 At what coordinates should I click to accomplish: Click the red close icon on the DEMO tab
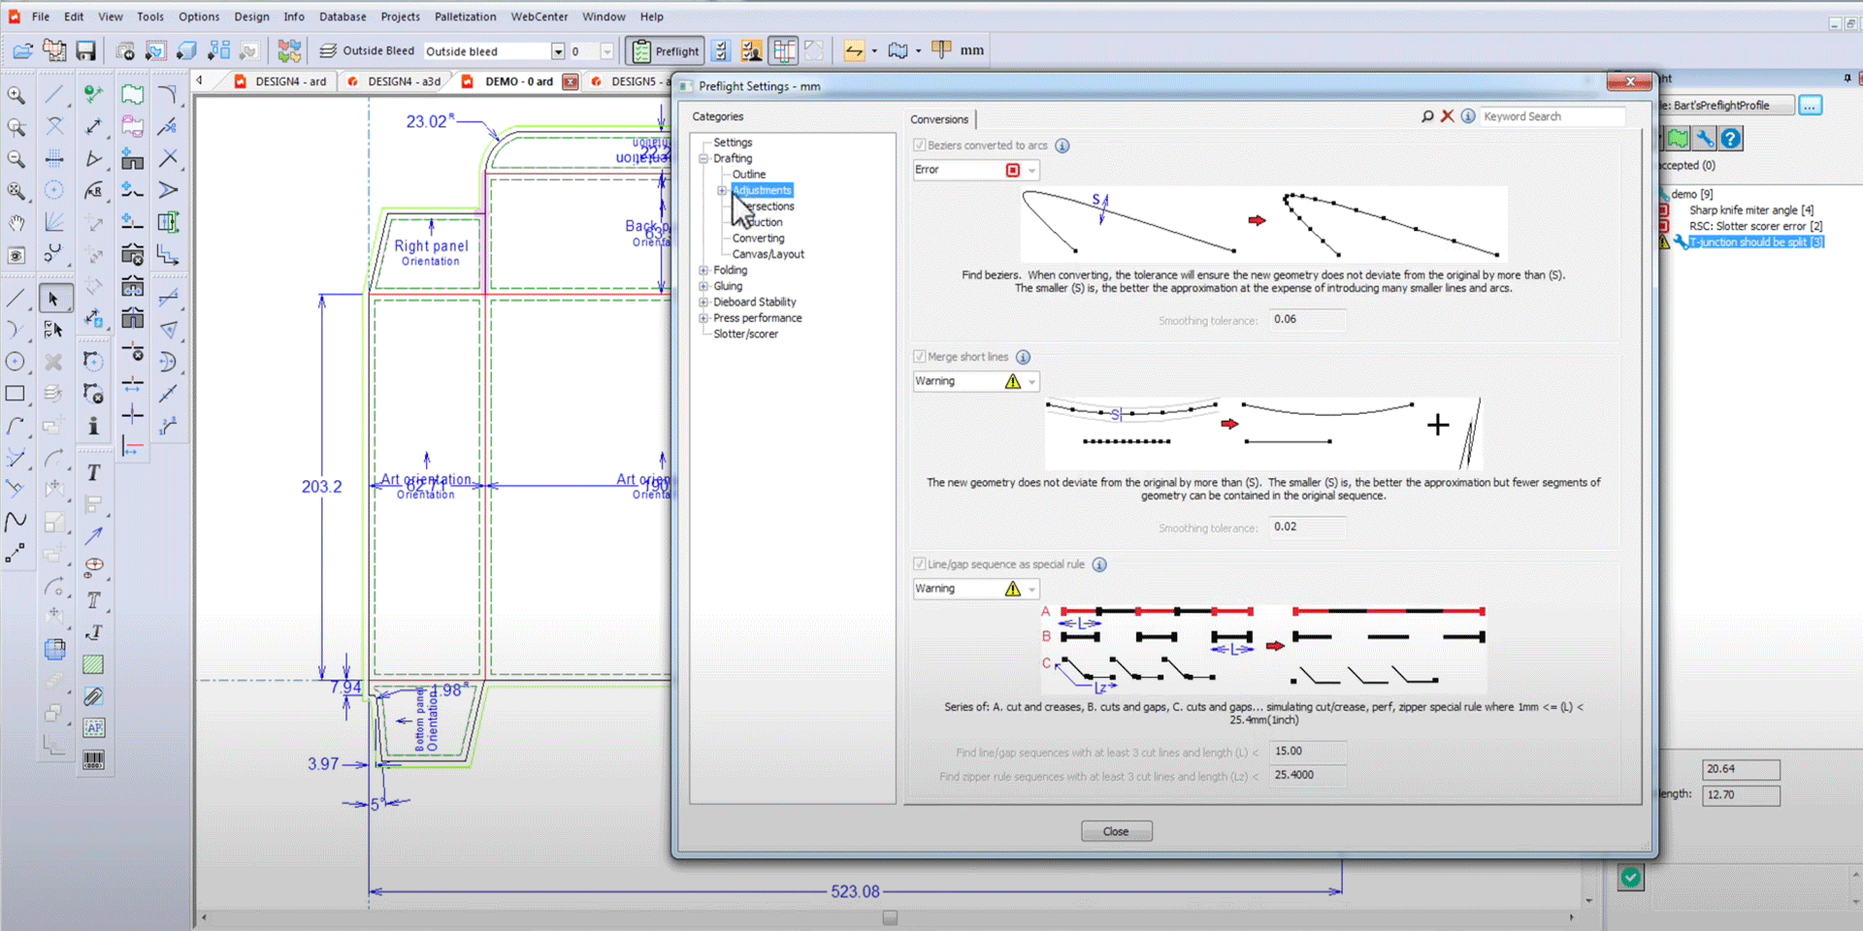point(571,81)
